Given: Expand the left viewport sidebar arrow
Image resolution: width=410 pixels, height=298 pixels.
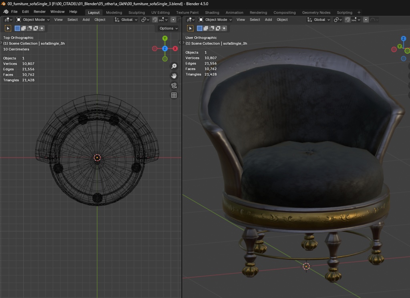Looking at the screenshot, I should [180, 42].
